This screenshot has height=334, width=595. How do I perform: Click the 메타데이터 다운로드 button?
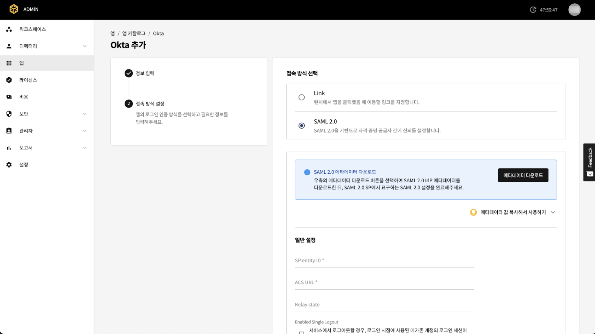coord(523,175)
